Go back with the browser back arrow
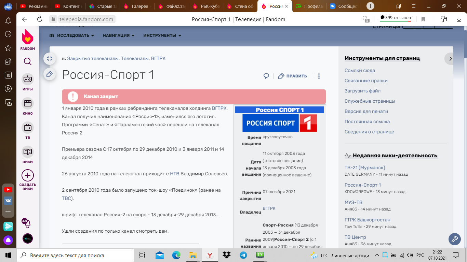This screenshot has height=262, width=467. [x=25, y=19]
